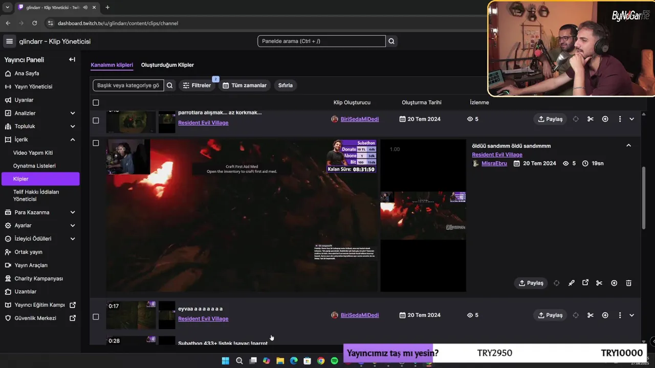Delete expanded clip with trash icon

[x=629, y=283]
